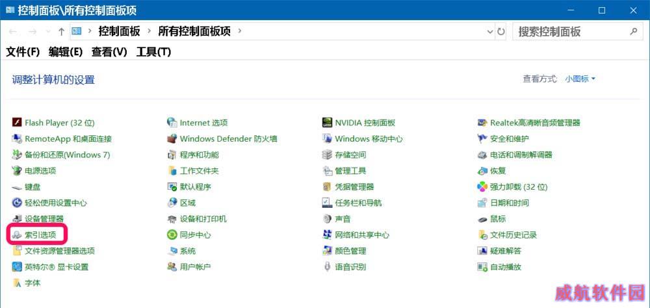
Task: Open the 文件(F) menu
Action: pos(23,52)
